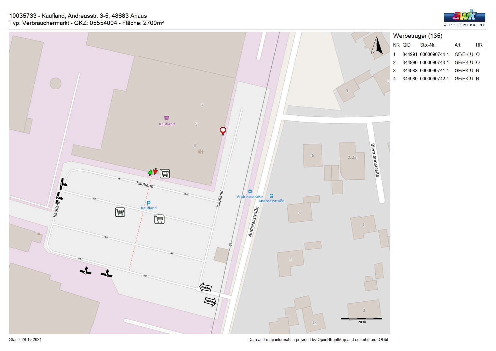Click the Biermannstraße street label
The height and width of the screenshot is (351, 496).
pyautogui.click(x=375, y=160)
